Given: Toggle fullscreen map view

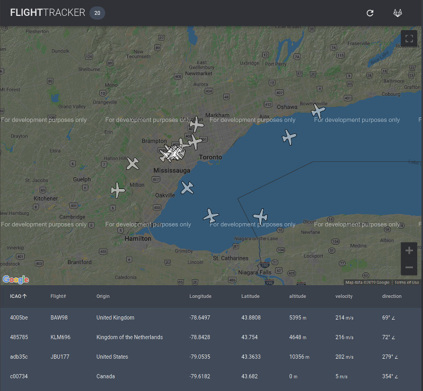Looking at the screenshot, I should point(409,39).
